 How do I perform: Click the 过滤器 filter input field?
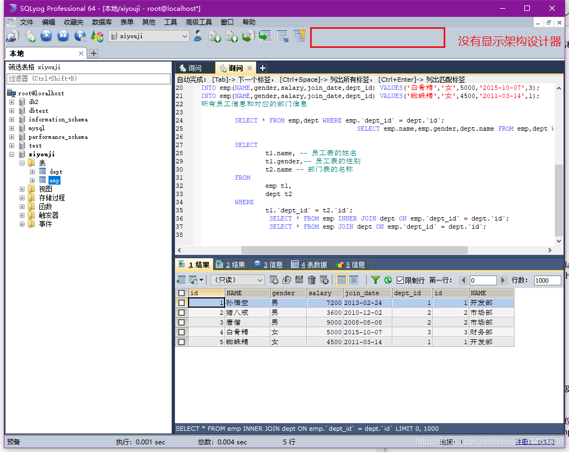point(88,78)
